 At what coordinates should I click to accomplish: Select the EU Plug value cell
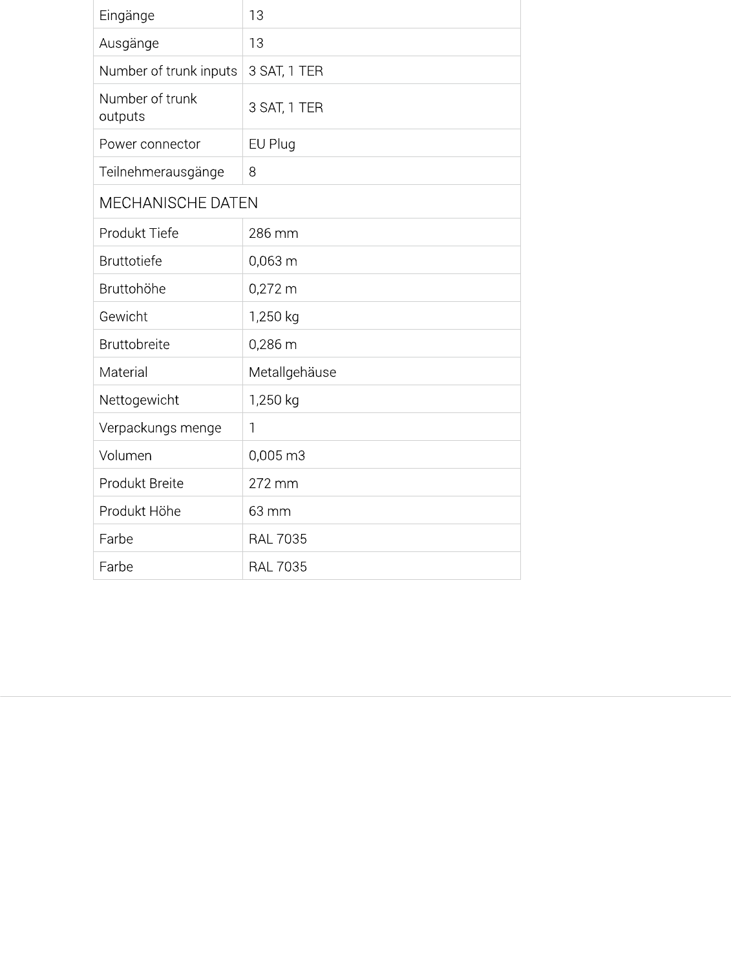pos(272,144)
